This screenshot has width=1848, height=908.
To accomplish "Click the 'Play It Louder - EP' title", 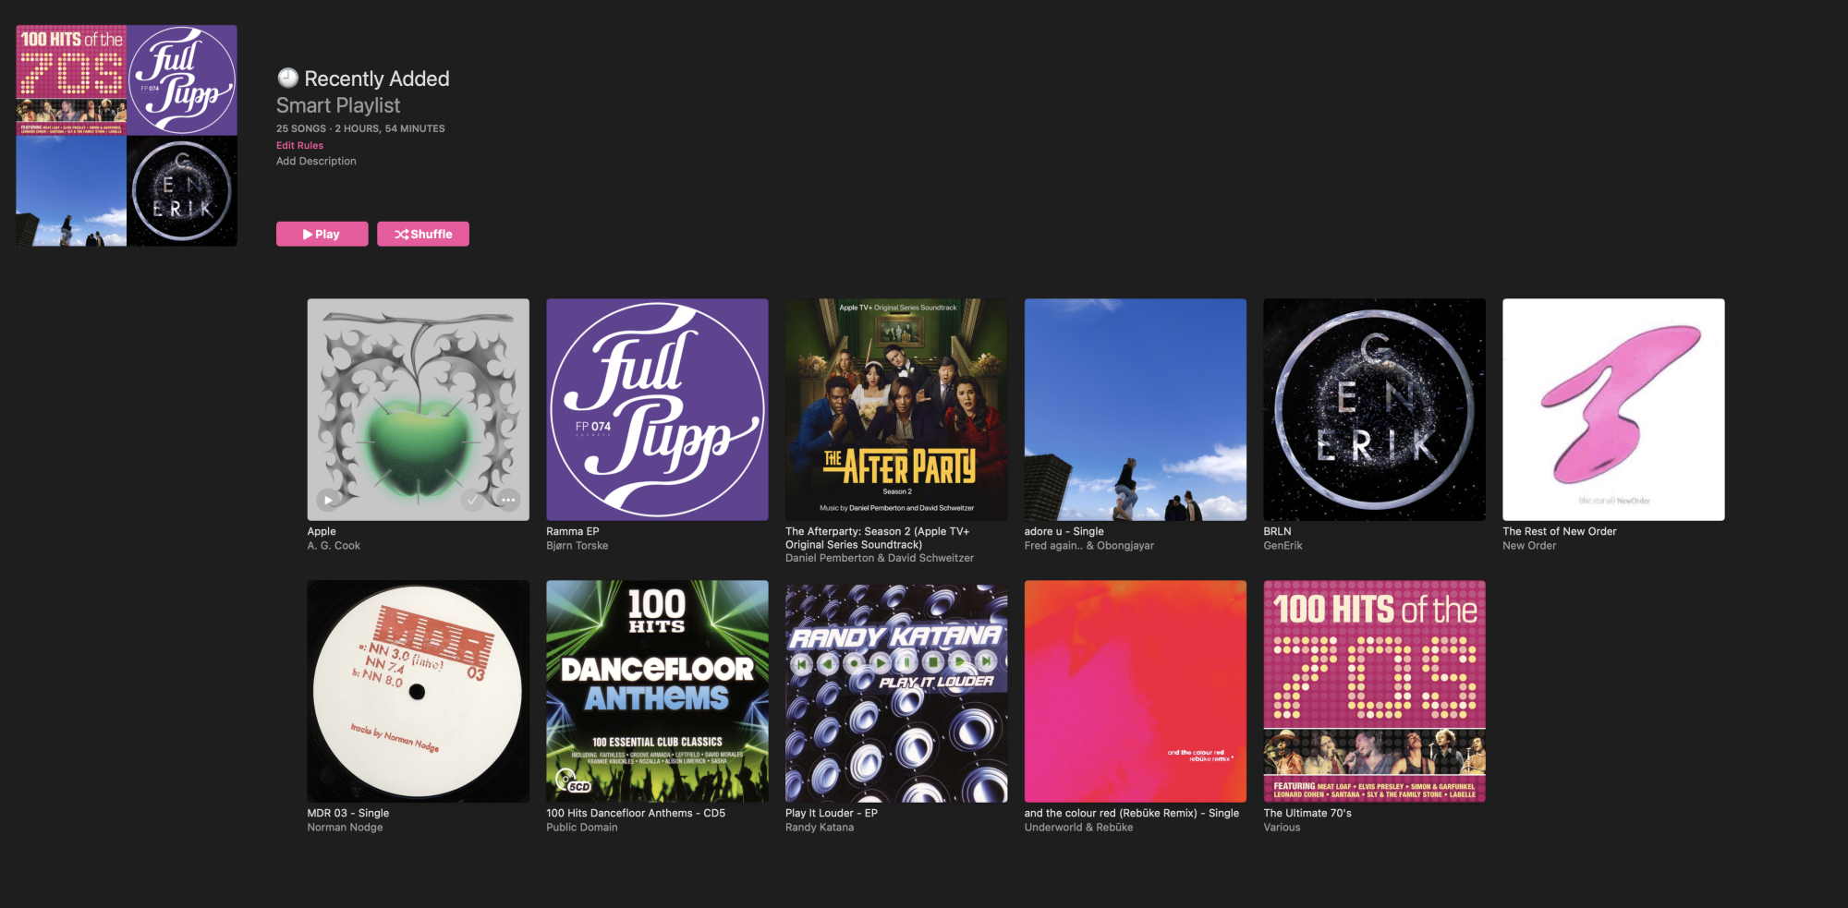I will [832, 813].
